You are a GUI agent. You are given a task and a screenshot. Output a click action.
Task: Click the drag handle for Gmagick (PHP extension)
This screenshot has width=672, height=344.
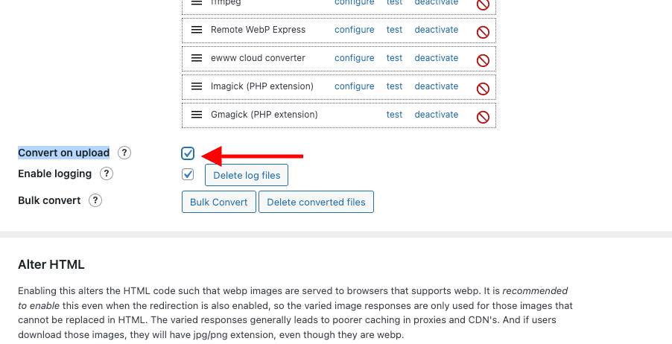[x=196, y=115]
